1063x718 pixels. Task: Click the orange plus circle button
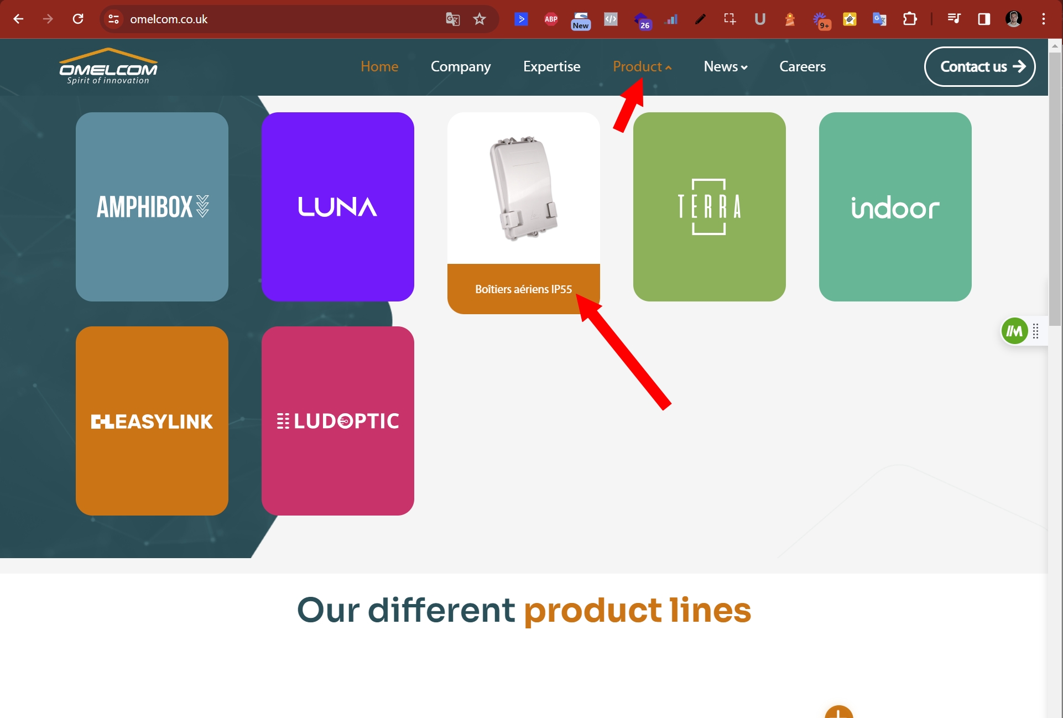tap(838, 712)
